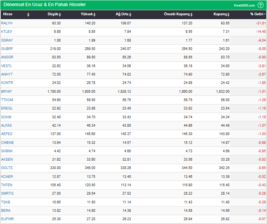
Task: Open EUPWR stock link
Action: (8, 219)
